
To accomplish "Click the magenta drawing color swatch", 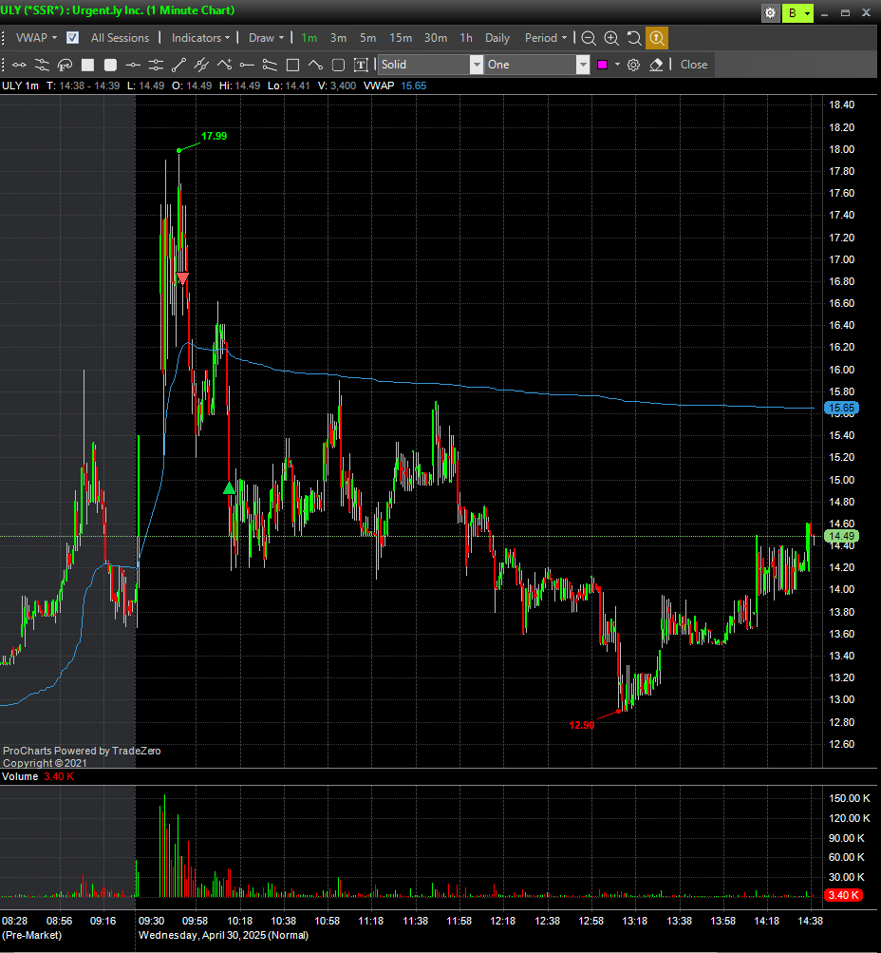I will point(602,65).
